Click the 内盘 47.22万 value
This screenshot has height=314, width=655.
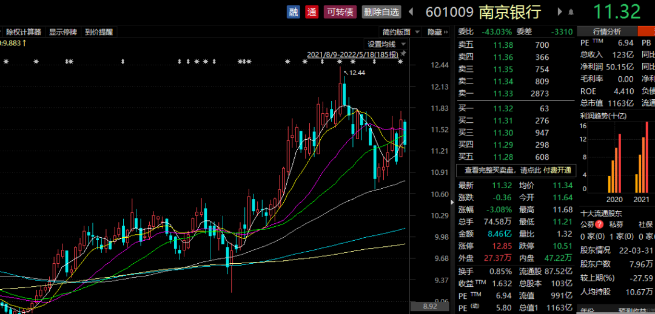click(558, 258)
